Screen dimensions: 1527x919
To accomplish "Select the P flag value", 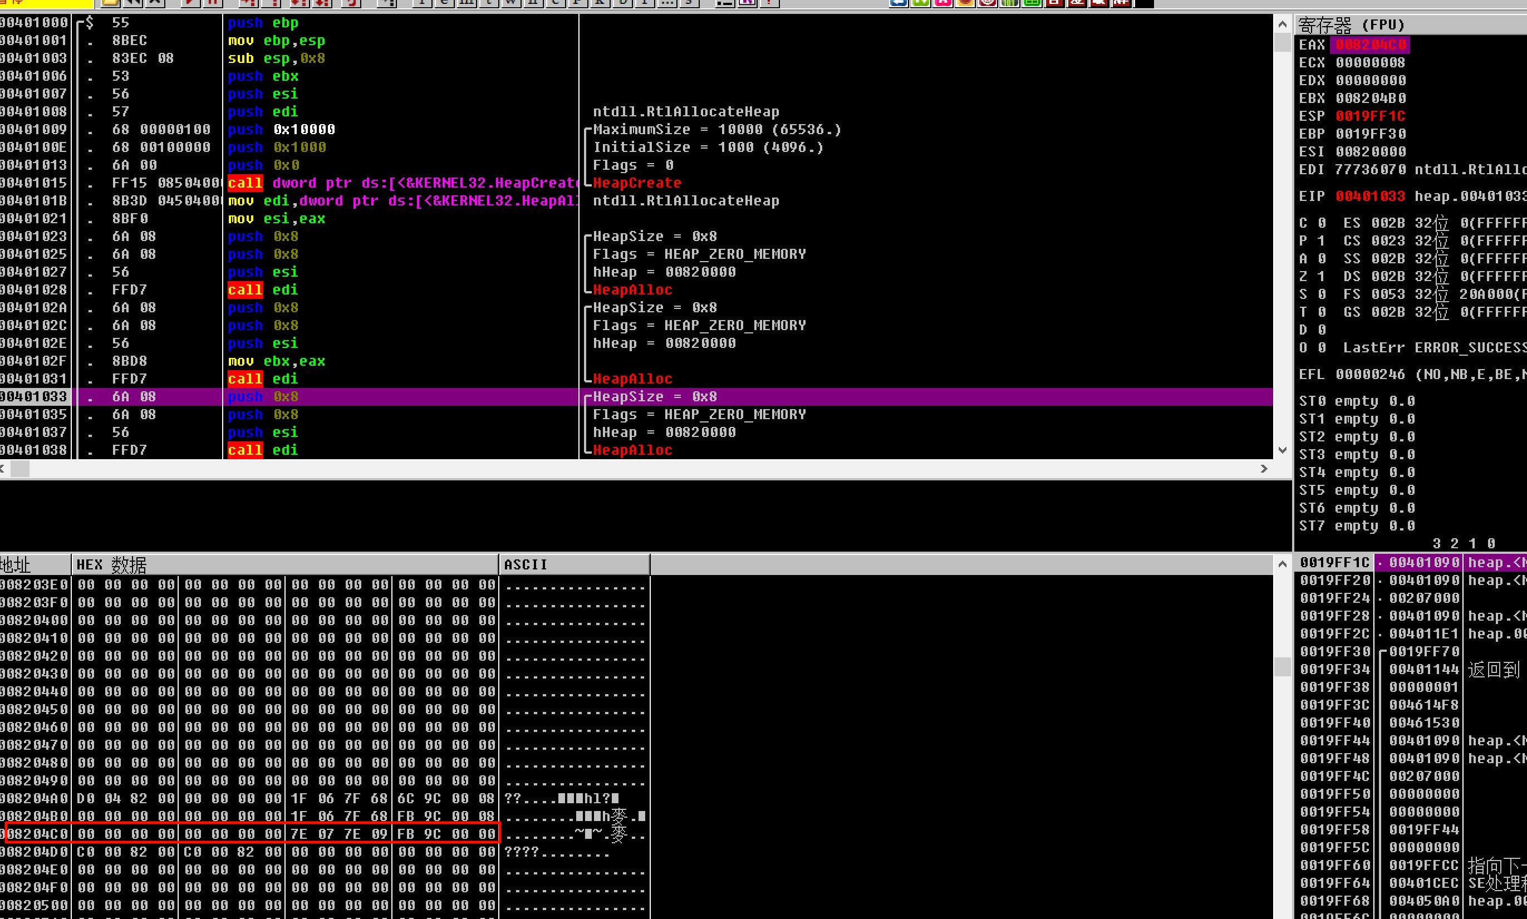I will [1322, 241].
